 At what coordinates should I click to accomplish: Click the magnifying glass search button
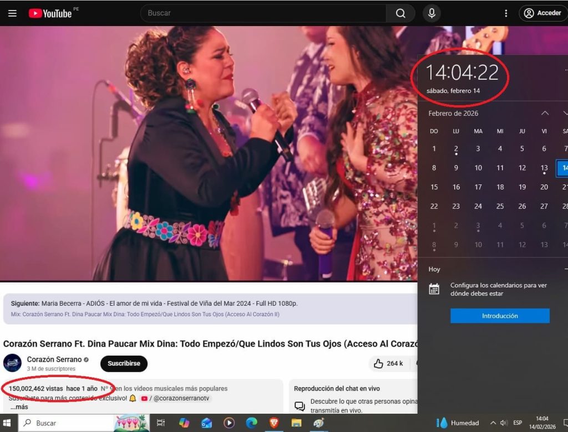pos(400,13)
